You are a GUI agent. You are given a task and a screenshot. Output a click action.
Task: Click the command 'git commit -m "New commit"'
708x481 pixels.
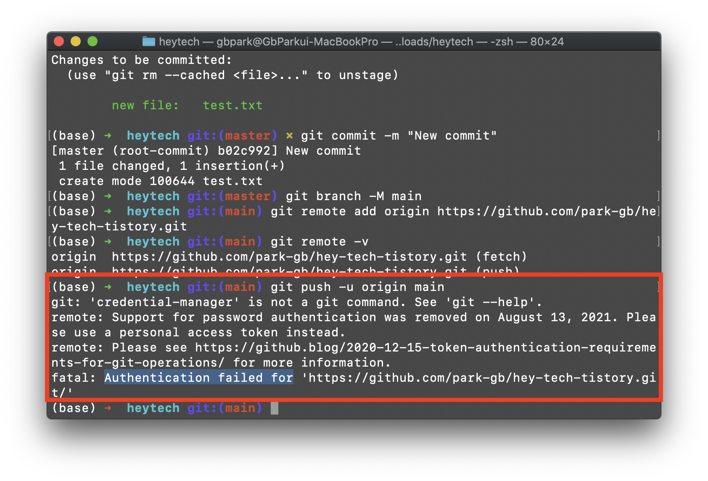[x=399, y=136]
